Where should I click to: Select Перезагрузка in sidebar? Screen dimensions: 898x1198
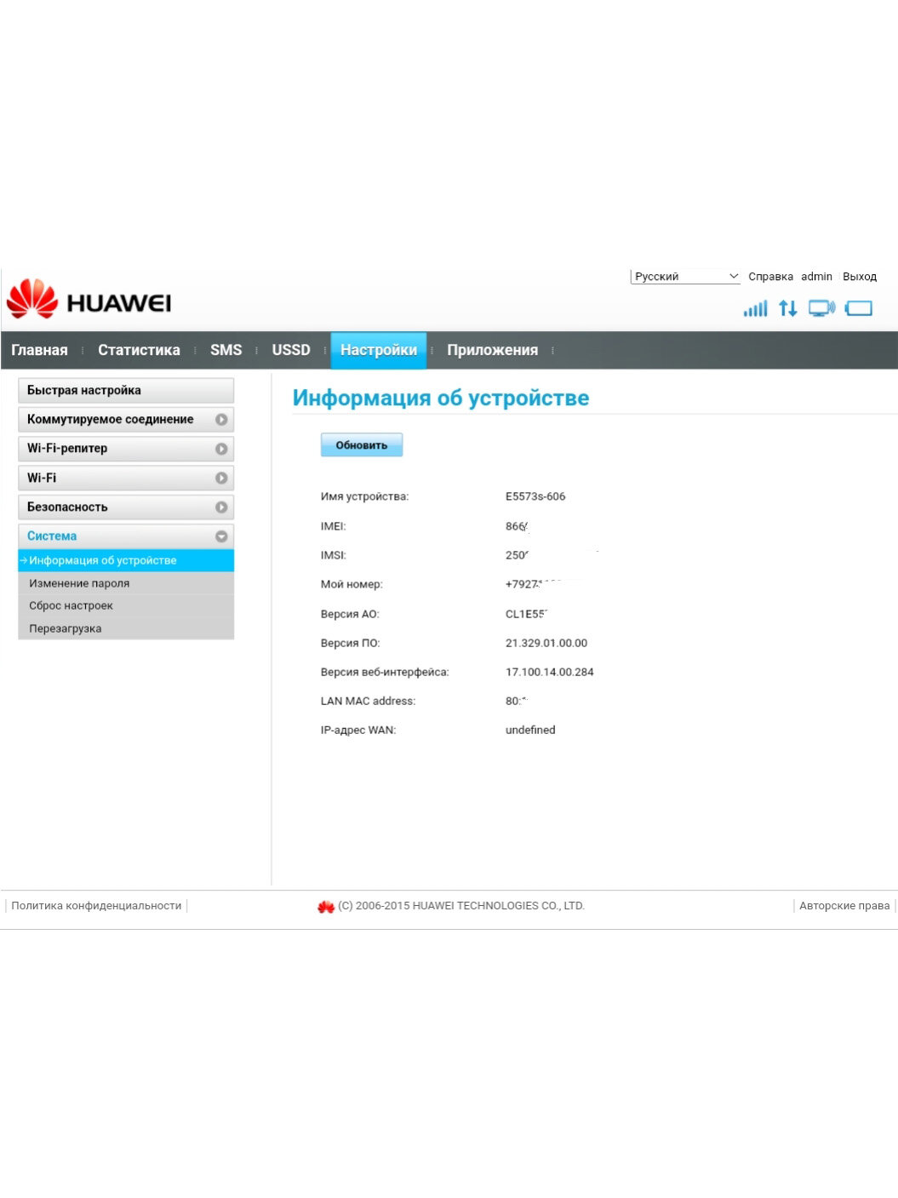(x=126, y=628)
